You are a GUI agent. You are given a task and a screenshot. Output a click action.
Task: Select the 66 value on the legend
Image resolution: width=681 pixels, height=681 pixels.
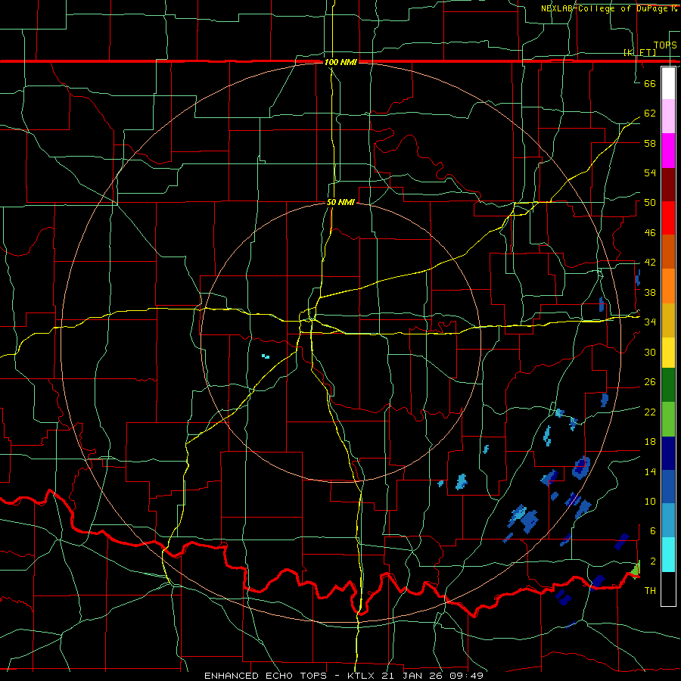(x=650, y=83)
